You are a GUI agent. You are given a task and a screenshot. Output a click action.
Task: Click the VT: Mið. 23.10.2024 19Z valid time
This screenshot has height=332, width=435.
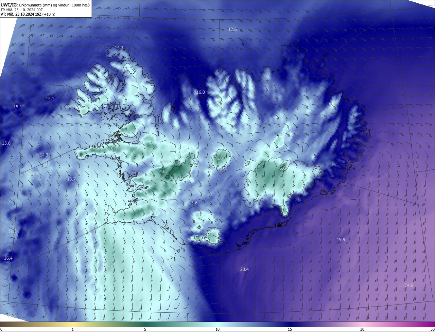(x=21, y=14)
